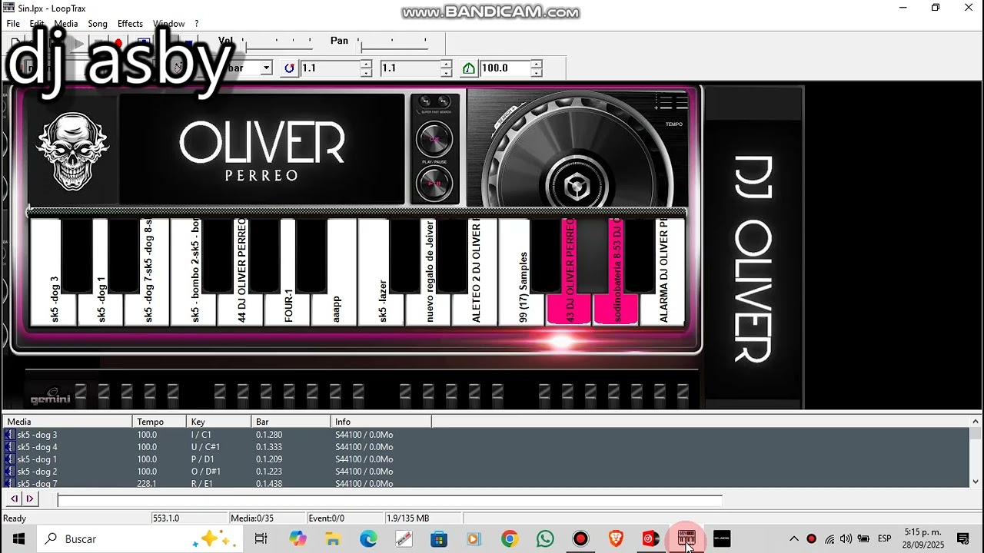The image size is (984, 553).
Task: Open the Song menu
Action: coord(98,24)
